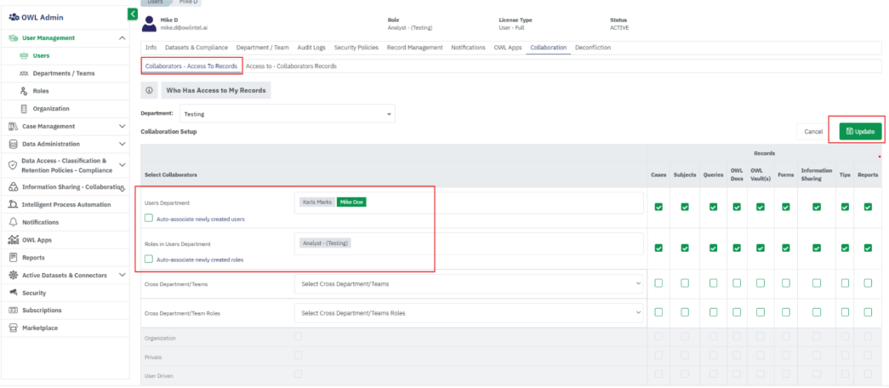Uncheck Cases checkbox for Users Department row
889x388 pixels.
[658, 207]
